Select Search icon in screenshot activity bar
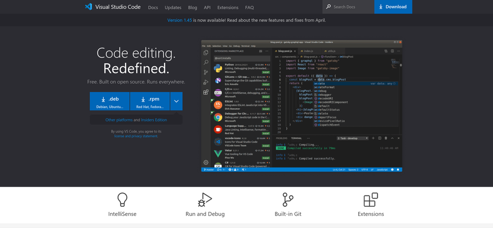 (x=206, y=62)
